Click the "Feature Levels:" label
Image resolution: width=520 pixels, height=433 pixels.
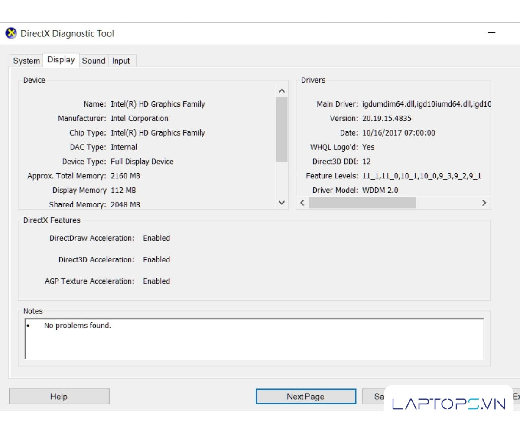332,176
